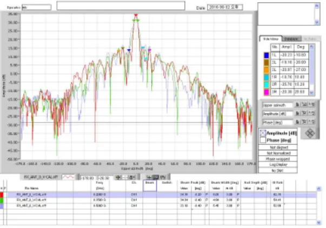
Task: Select the pan hand tool in graph palette
Action: coord(163,177)
